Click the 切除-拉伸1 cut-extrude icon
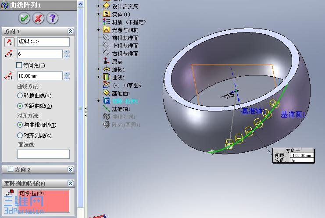 pyautogui.click(x=106, y=101)
